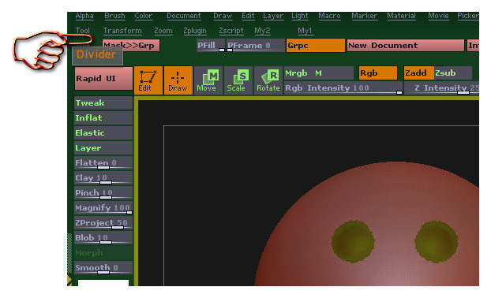491x298 pixels.
Task: Open the Draw menu
Action: (223, 16)
